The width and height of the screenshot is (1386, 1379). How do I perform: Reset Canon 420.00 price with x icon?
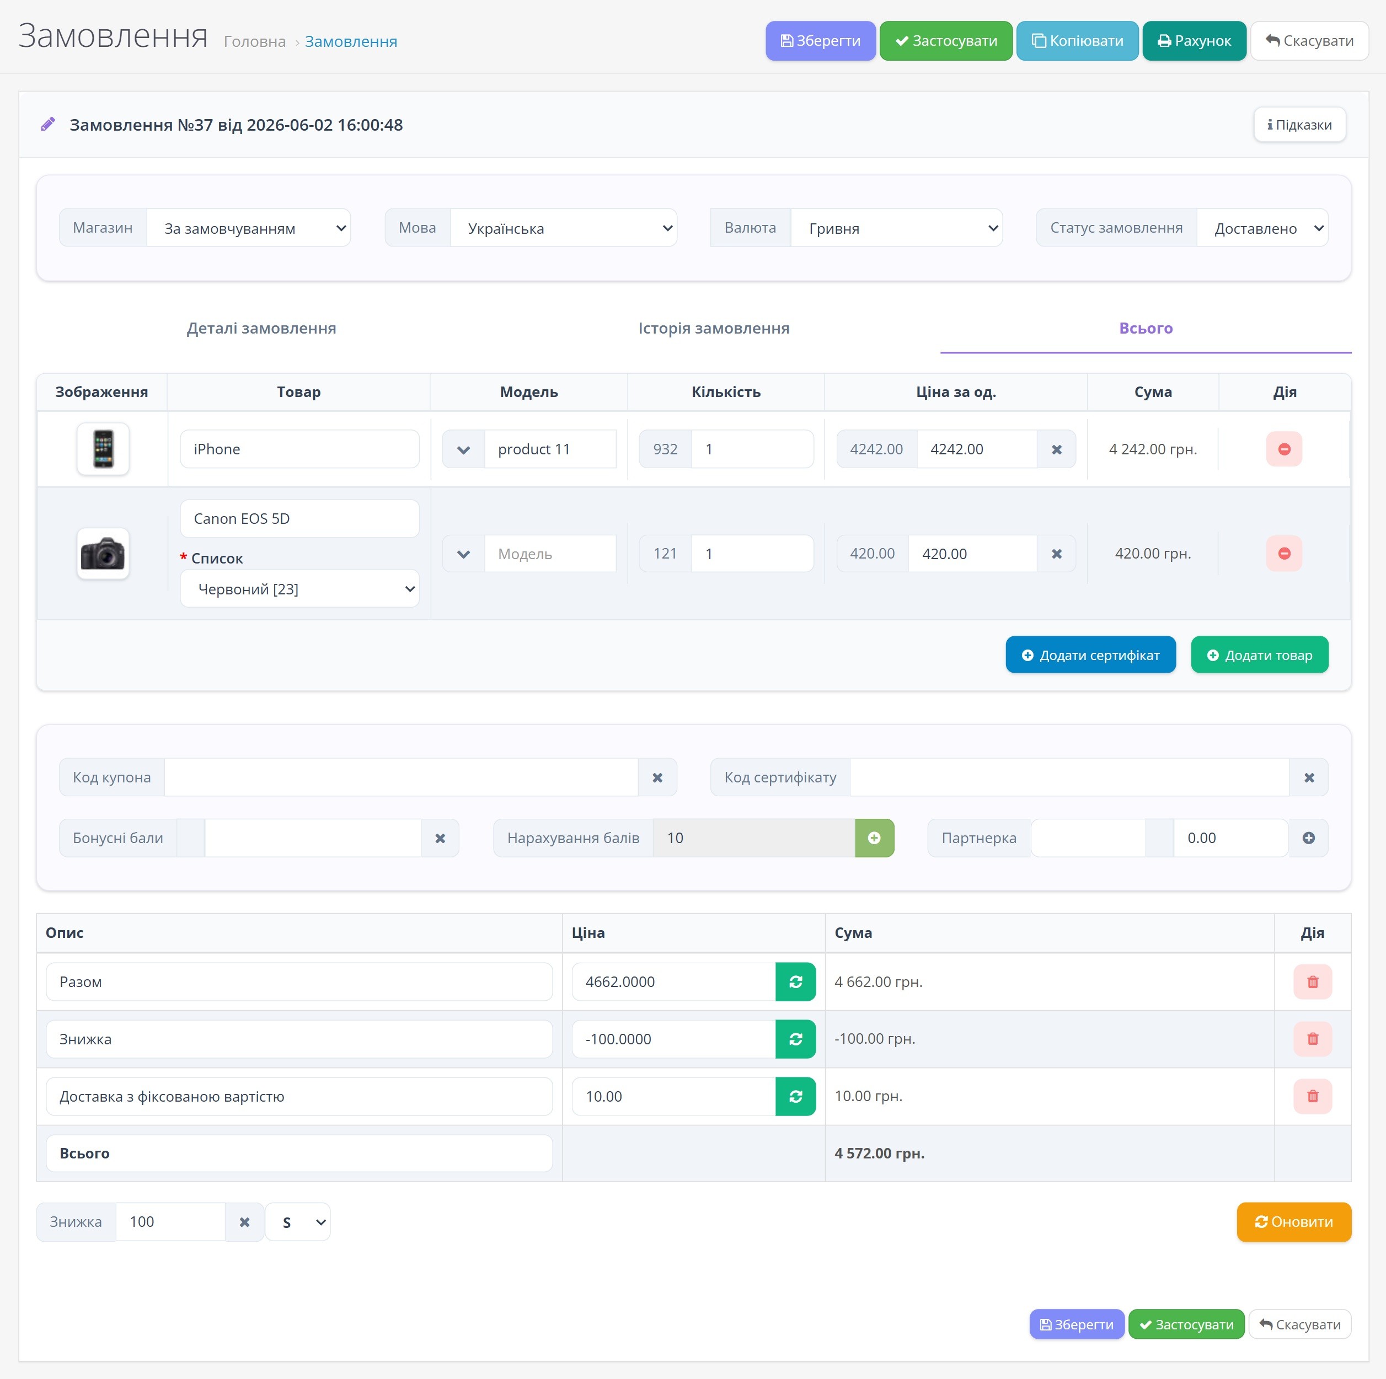[1056, 554]
